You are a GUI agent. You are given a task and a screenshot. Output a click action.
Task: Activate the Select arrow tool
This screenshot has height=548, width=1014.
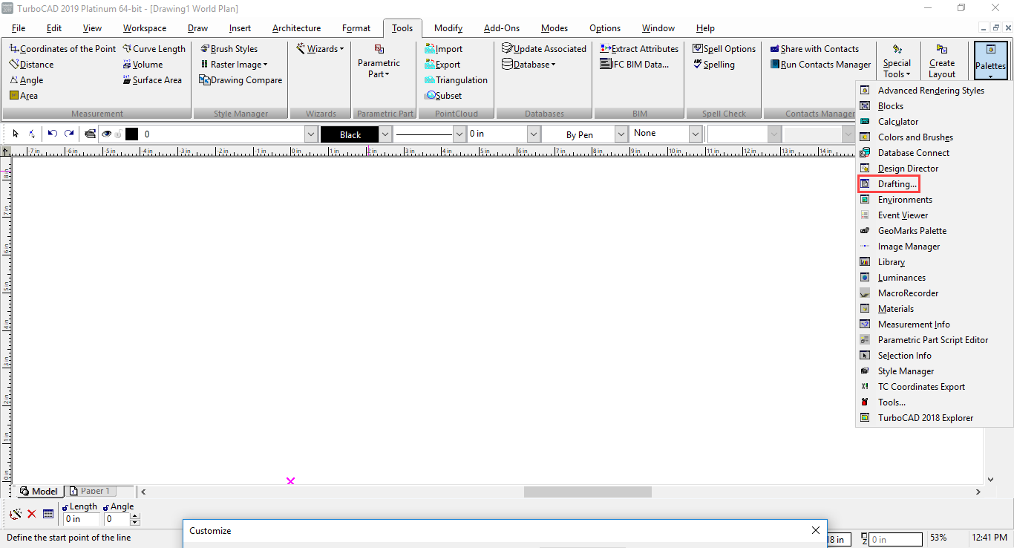[x=16, y=134]
